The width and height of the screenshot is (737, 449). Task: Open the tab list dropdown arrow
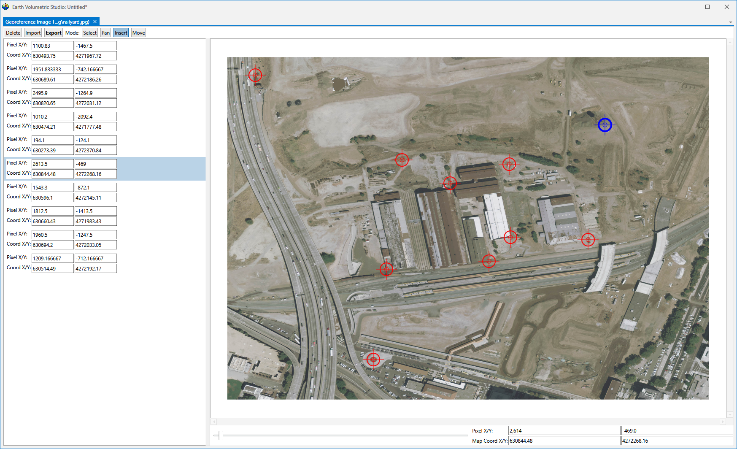coord(730,22)
